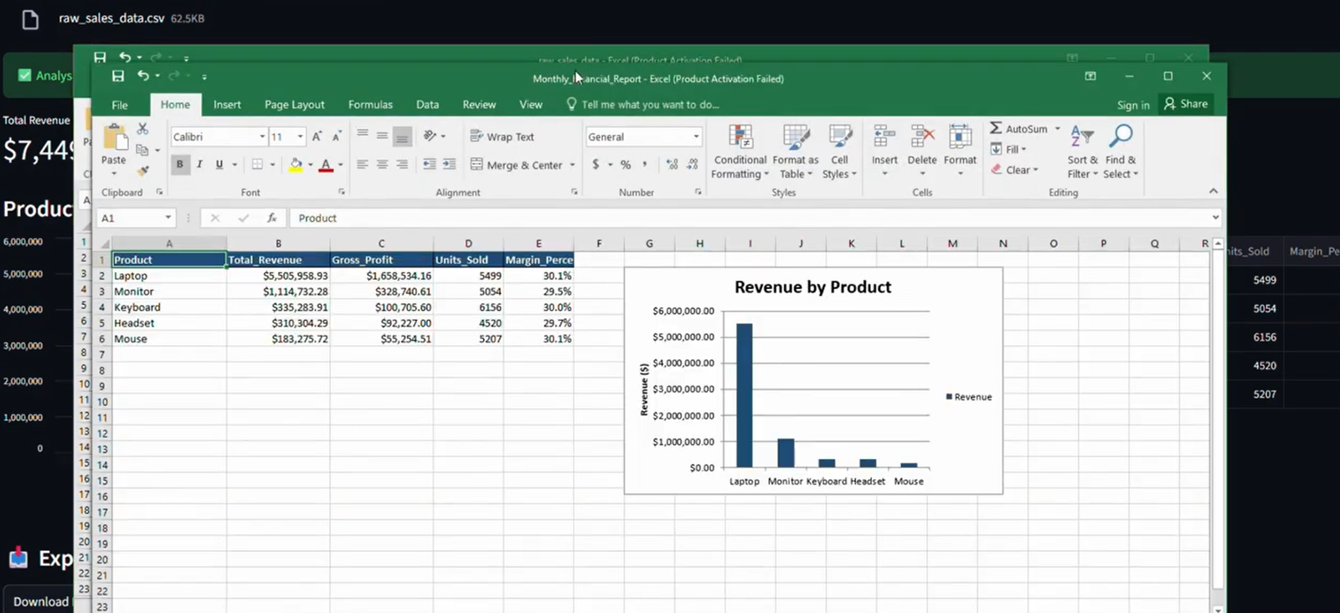
Task: Switch to the Page Layout tab
Action: (295, 105)
